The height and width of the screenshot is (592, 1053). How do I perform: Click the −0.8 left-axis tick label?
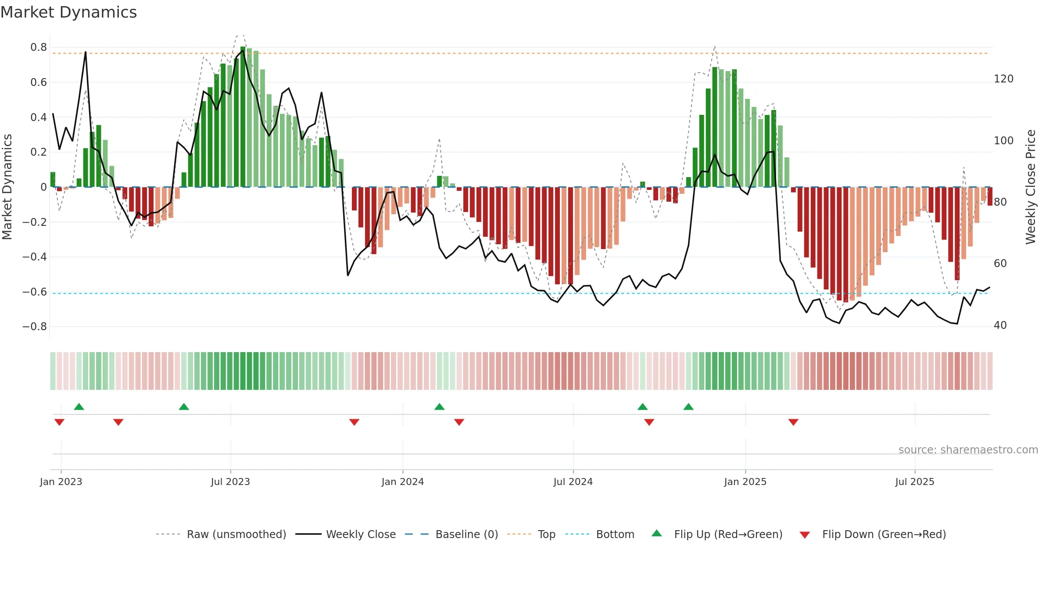[35, 327]
